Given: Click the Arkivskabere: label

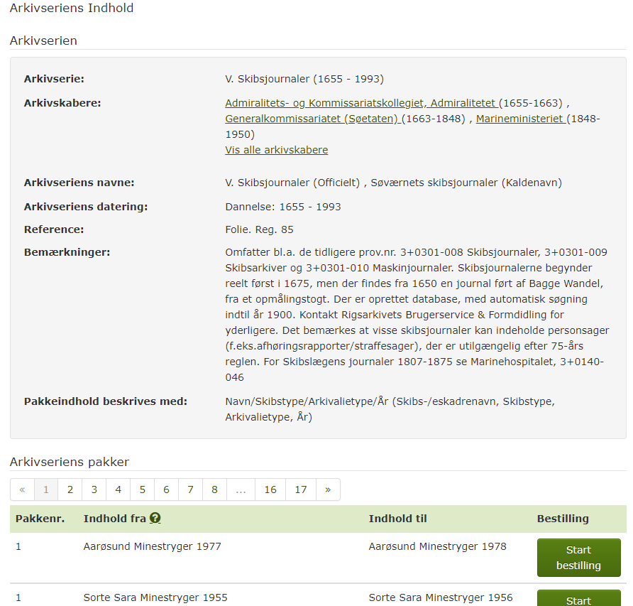Looking at the screenshot, I should (x=62, y=103).
